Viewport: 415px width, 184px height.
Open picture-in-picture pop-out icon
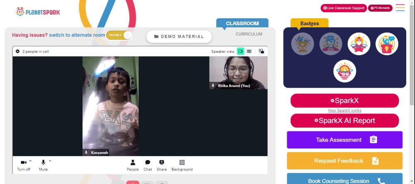tap(261, 51)
